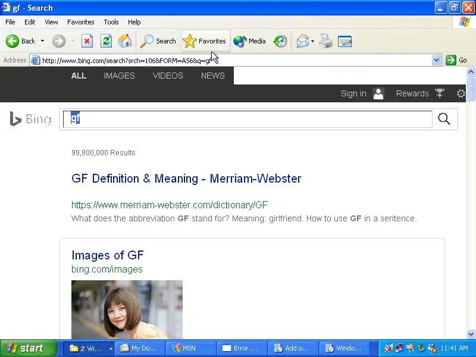
Task: Click the Sign in link
Action: click(x=353, y=93)
